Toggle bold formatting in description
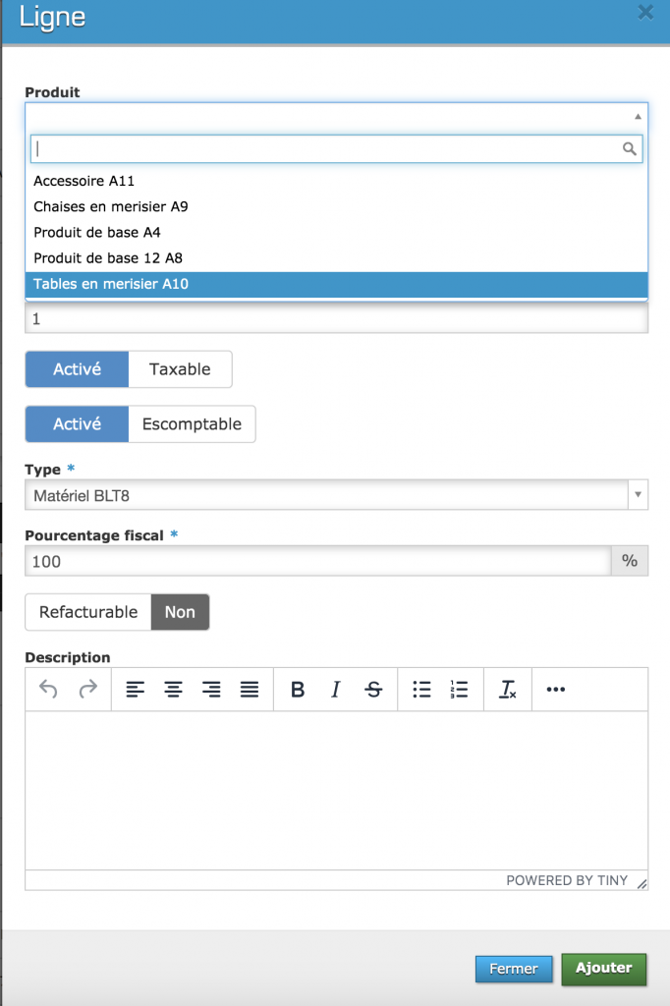This screenshot has height=1006, width=670. click(298, 690)
